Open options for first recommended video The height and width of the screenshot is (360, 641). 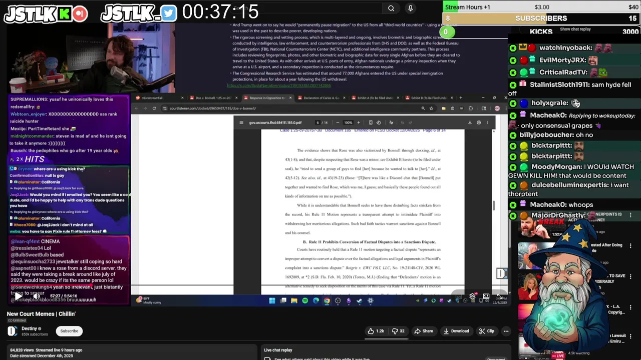click(630, 215)
